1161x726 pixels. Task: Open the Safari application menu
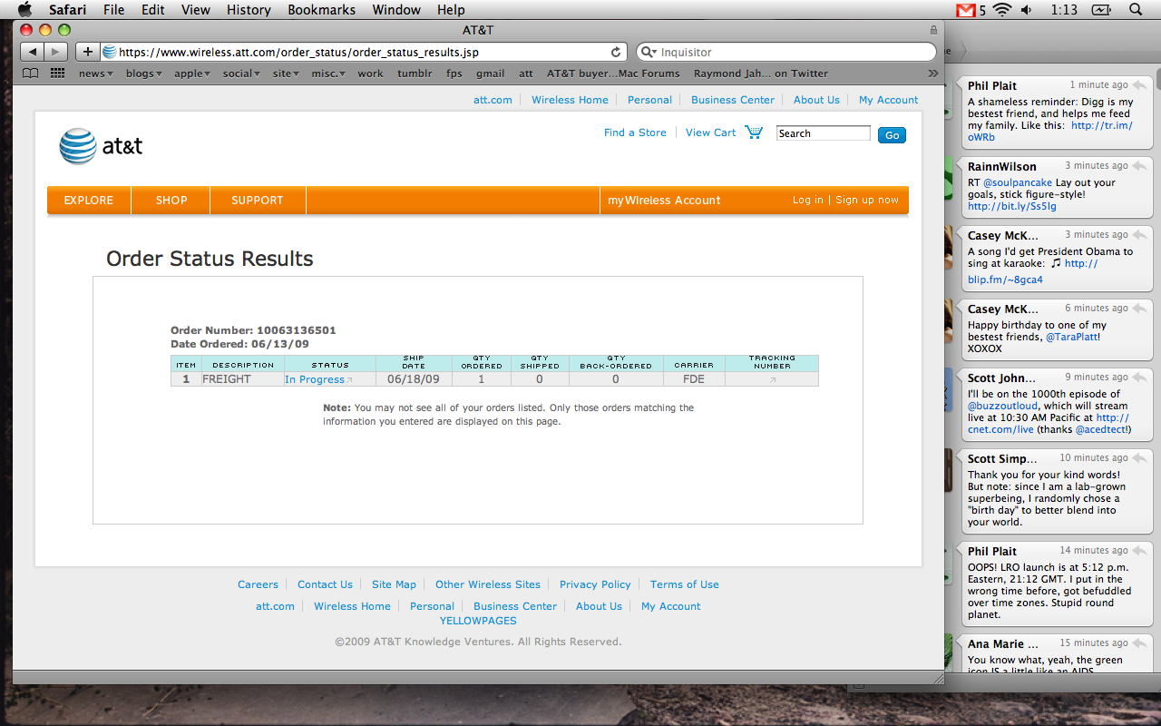tap(68, 10)
